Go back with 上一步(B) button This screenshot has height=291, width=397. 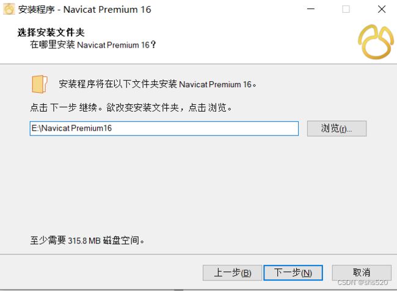(232, 273)
